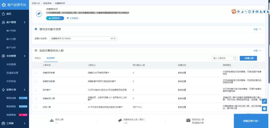Open the 文字教程 link
Image resolution: width=270 pixels, height=128 pixels.
73,18
